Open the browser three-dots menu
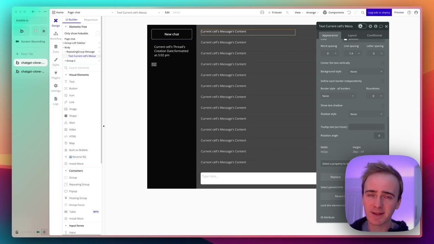 point(45,12)
